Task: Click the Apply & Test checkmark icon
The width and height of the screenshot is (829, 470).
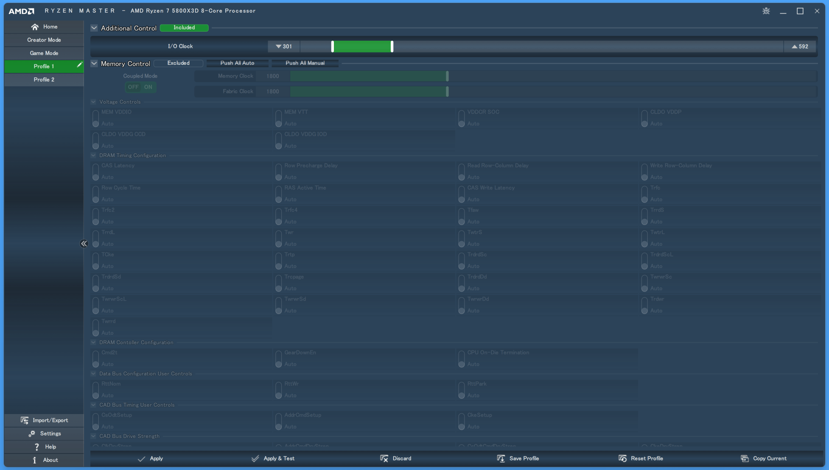Action: 255,459
